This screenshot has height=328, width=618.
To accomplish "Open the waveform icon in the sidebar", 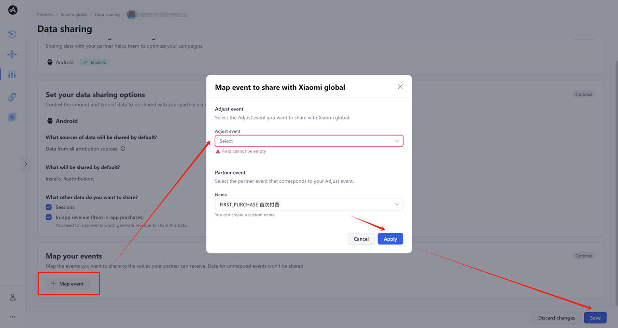I will 12,54.
